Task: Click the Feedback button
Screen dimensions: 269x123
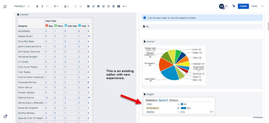Action: [x=257, y=117]
